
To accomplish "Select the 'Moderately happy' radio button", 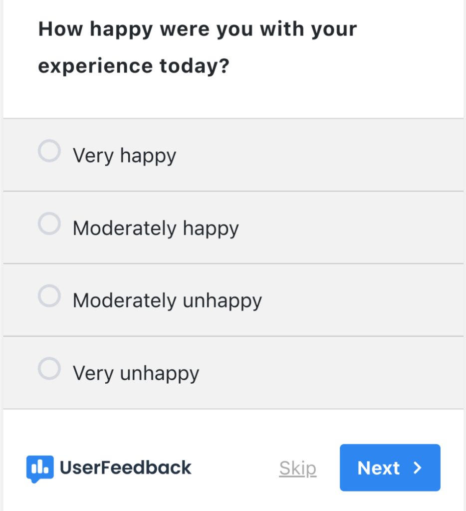I will point(49,224).
